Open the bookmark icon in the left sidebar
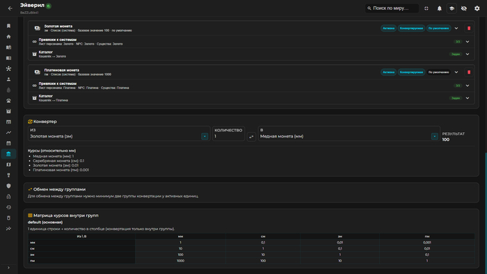Image resolution: width=487 pixels, height=274 pixels. pyautogui.click(x=8, y=26)
